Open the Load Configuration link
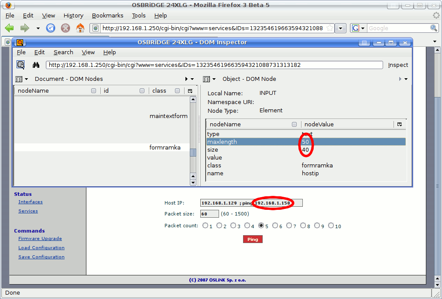The image size is (442, 299). 41,247
